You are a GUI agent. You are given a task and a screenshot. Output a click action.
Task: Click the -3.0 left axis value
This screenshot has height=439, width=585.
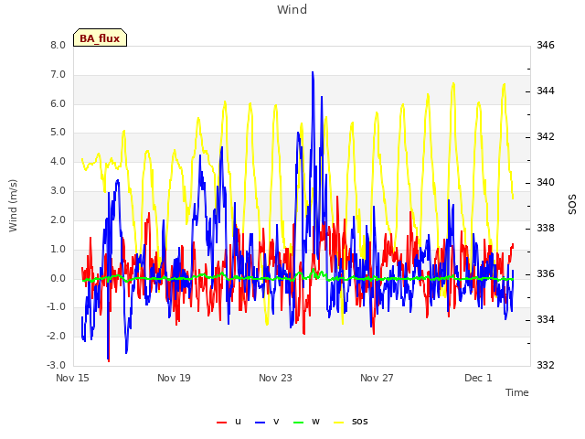[57, 365]
